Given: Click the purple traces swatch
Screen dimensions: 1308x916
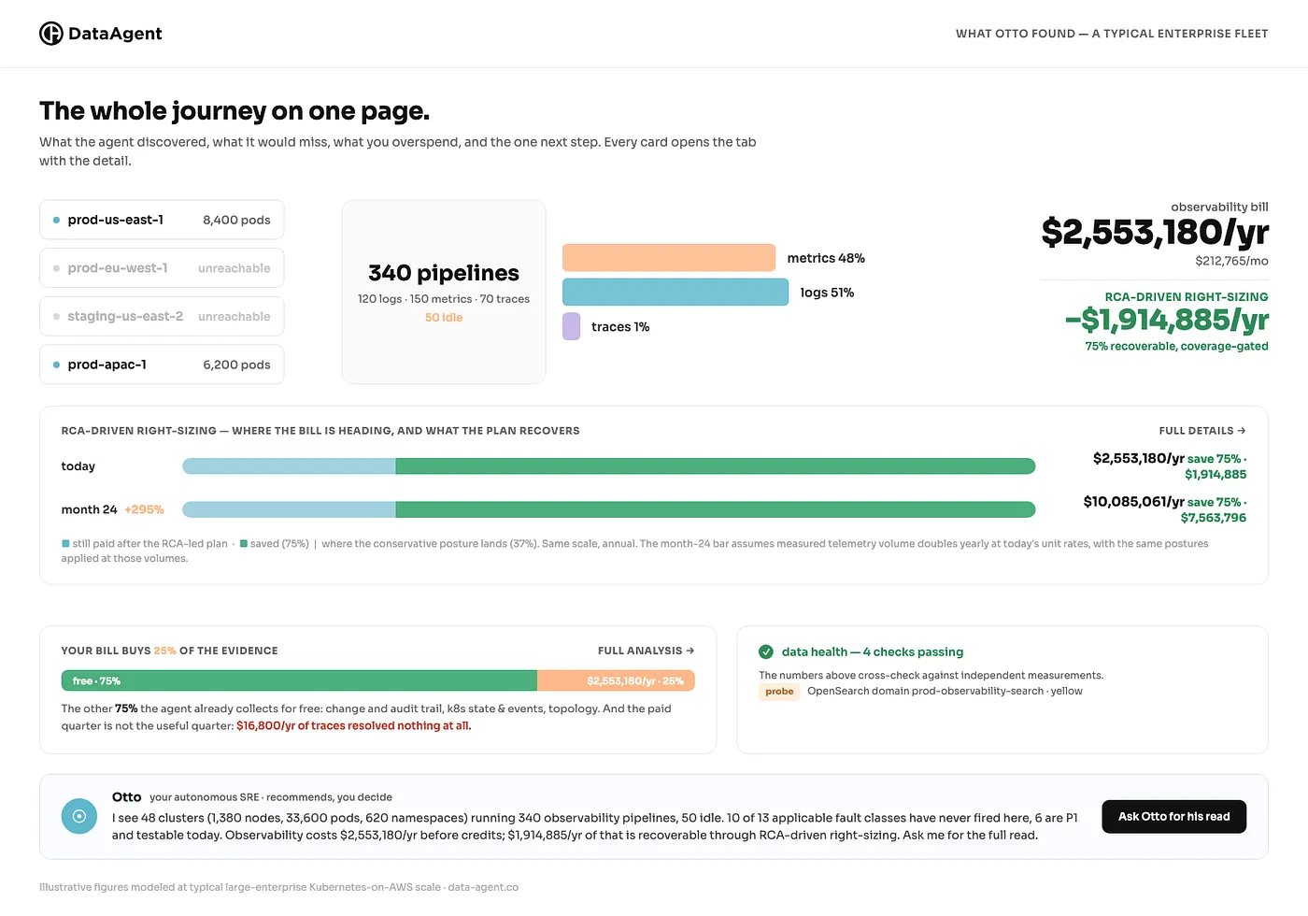Looking at the screenshot, I should [571, 326].
